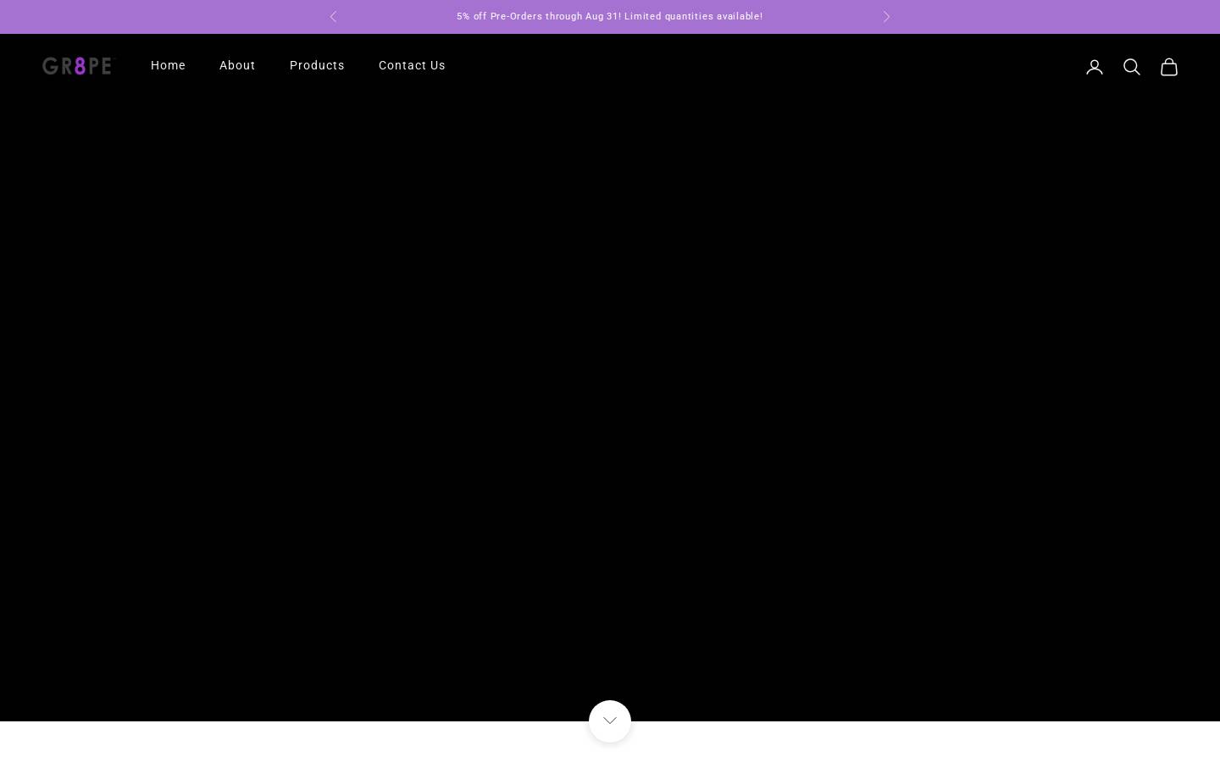
Task: Open the Contact Us menu item
Action: point(412,65)
